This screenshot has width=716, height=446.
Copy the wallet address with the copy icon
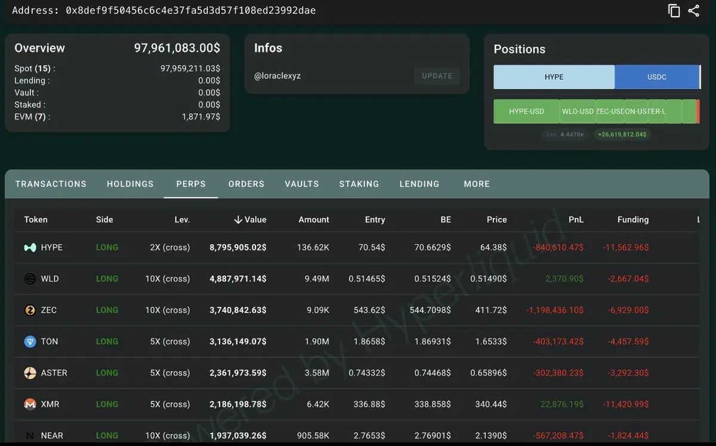pyautogui.click(x=674, y=11)
